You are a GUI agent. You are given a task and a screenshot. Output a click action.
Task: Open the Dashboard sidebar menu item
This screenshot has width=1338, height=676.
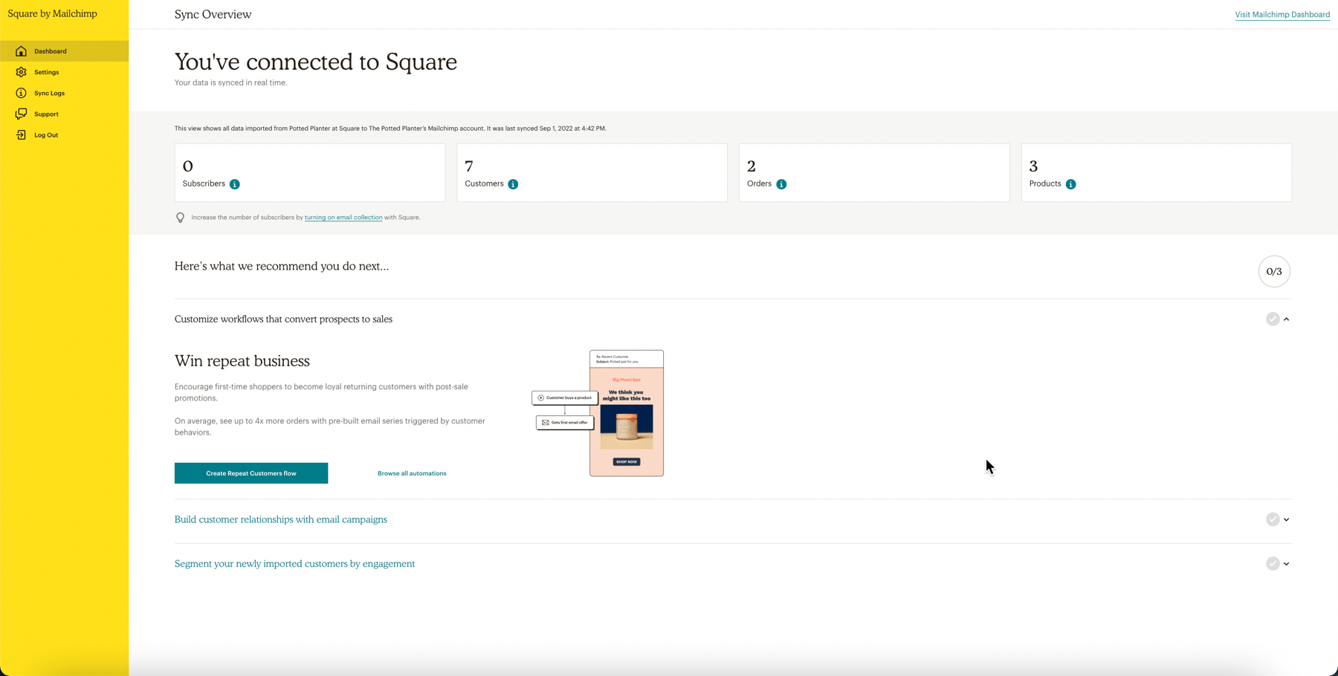tap(50, 51)
